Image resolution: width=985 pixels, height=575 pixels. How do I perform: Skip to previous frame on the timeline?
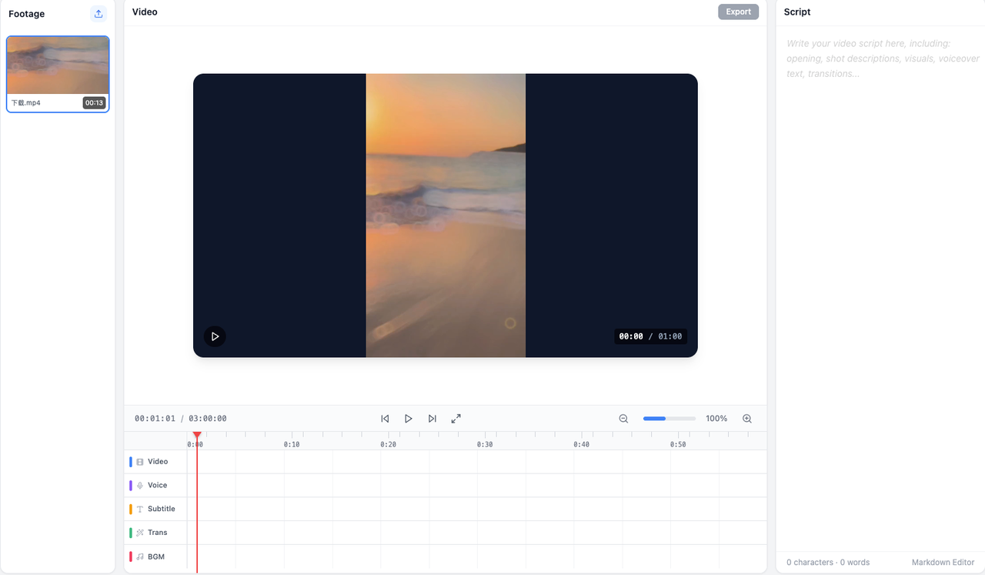coord(385,418)
